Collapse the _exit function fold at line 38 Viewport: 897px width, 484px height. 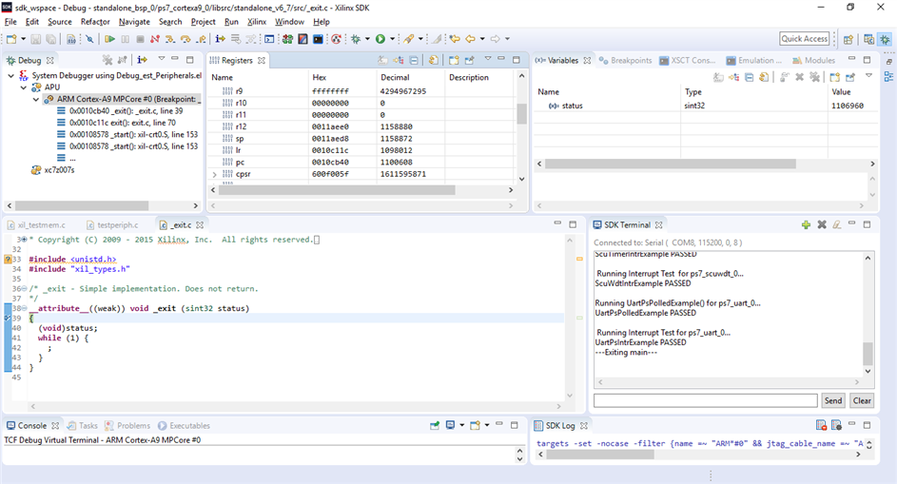click(23, 308)
